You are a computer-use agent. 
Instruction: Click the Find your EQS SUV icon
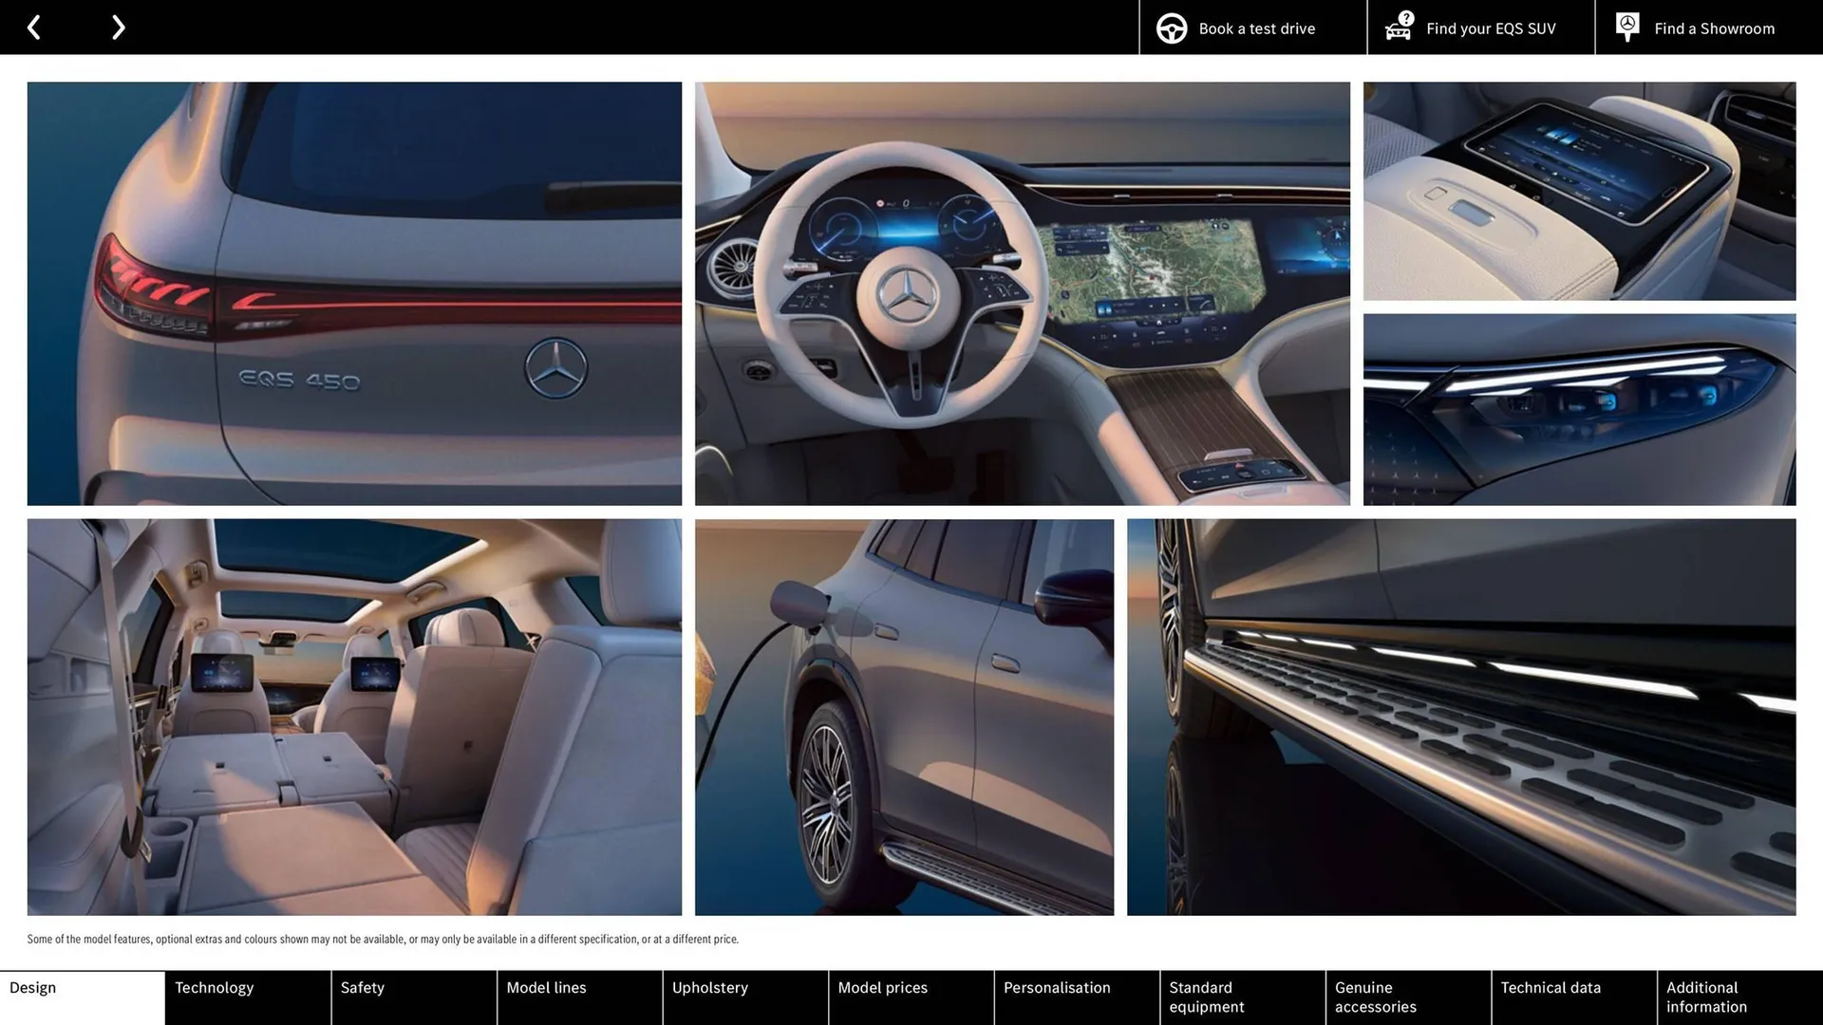pyautogui.click(x=1399, y=28)
